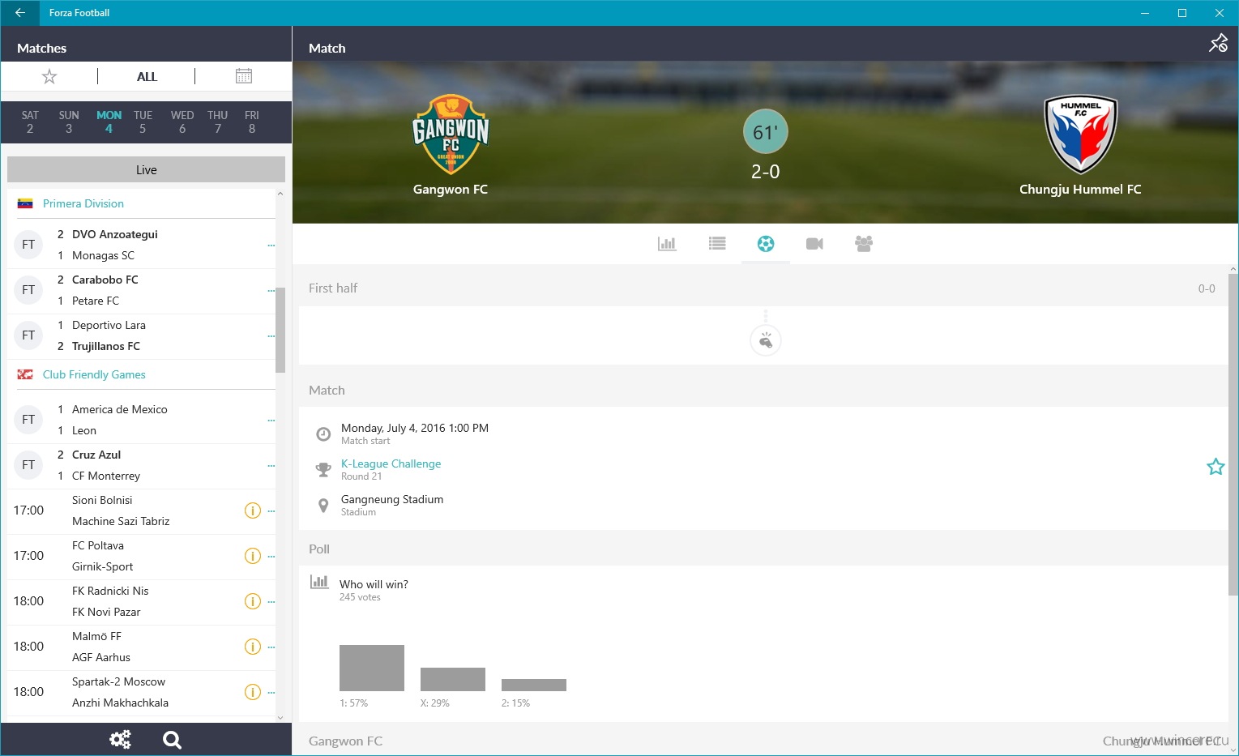Vote for away win poll bar 15%
Image resolution: width=1239 pixels, height=756 pixels.
(534, 685)
